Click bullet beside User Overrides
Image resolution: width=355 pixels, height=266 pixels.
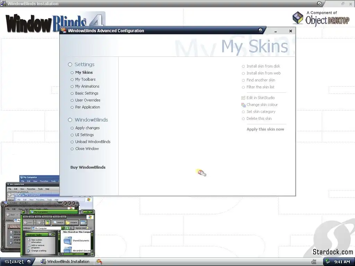(x=72, y=100)
